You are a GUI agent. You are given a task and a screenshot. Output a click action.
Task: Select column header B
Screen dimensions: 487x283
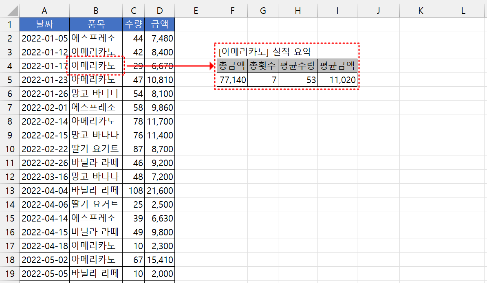point(96,11)
